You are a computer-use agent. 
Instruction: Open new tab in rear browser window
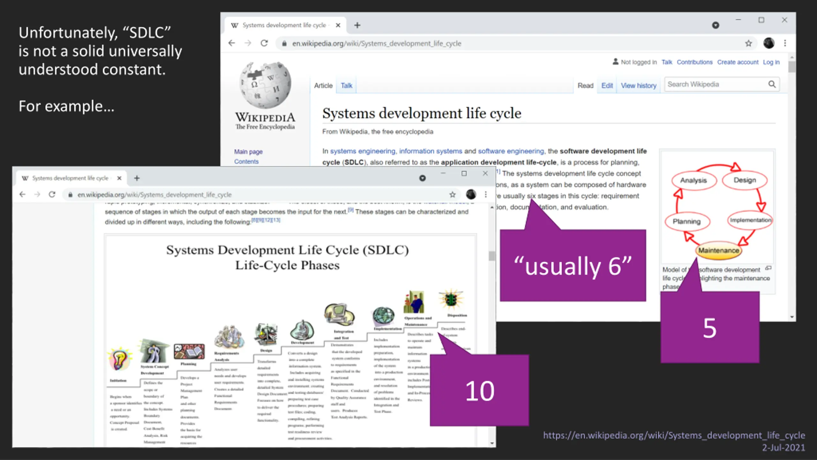(x=357, y=25)
